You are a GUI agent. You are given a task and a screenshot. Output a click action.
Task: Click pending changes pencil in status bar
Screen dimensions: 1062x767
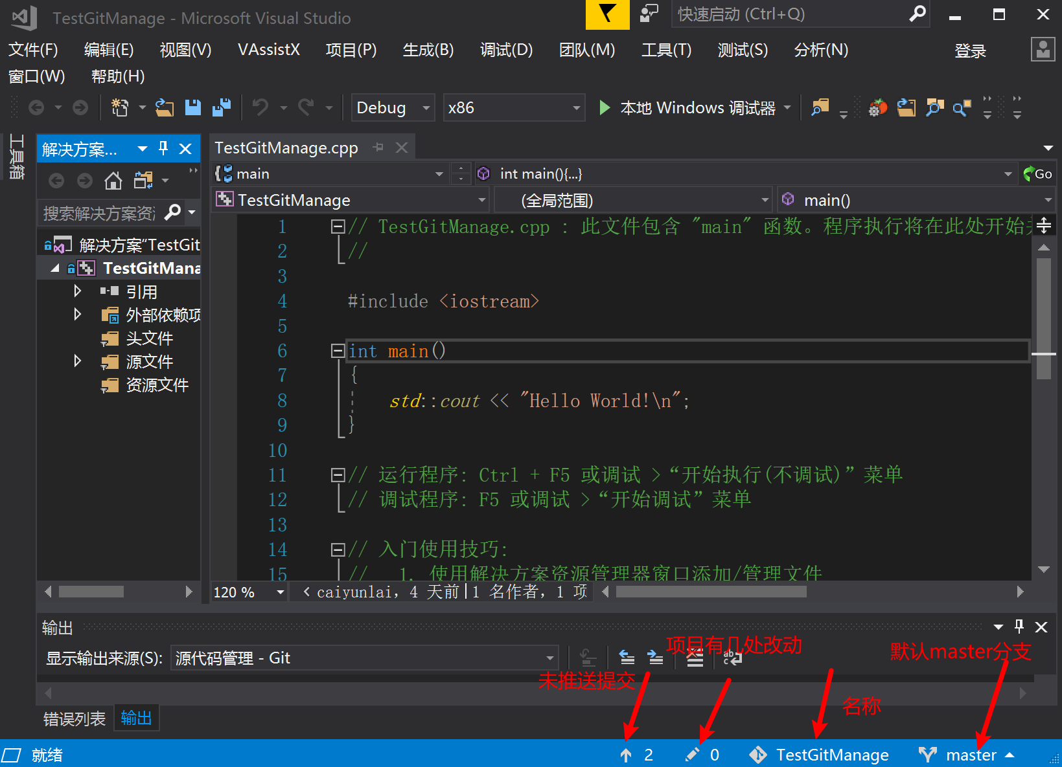pyautogui.click(x=702, y=755)
